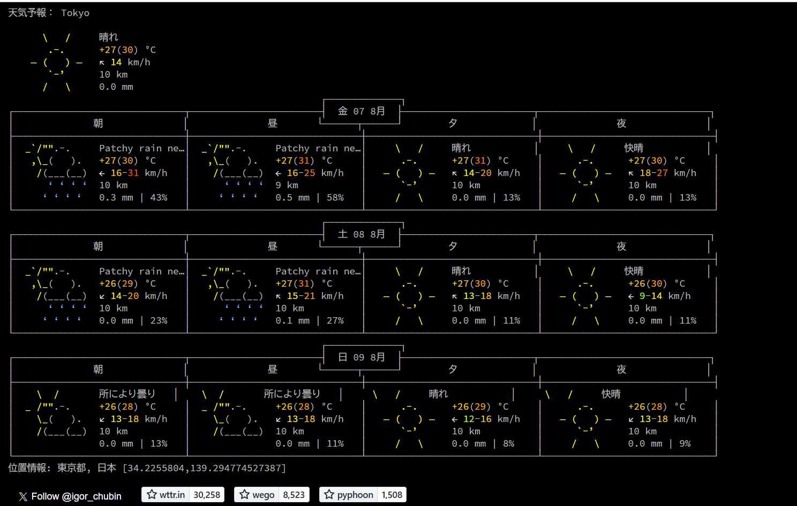
Task: Click Sunday evening wind 12-16 km/h
Action: (486, 419)
